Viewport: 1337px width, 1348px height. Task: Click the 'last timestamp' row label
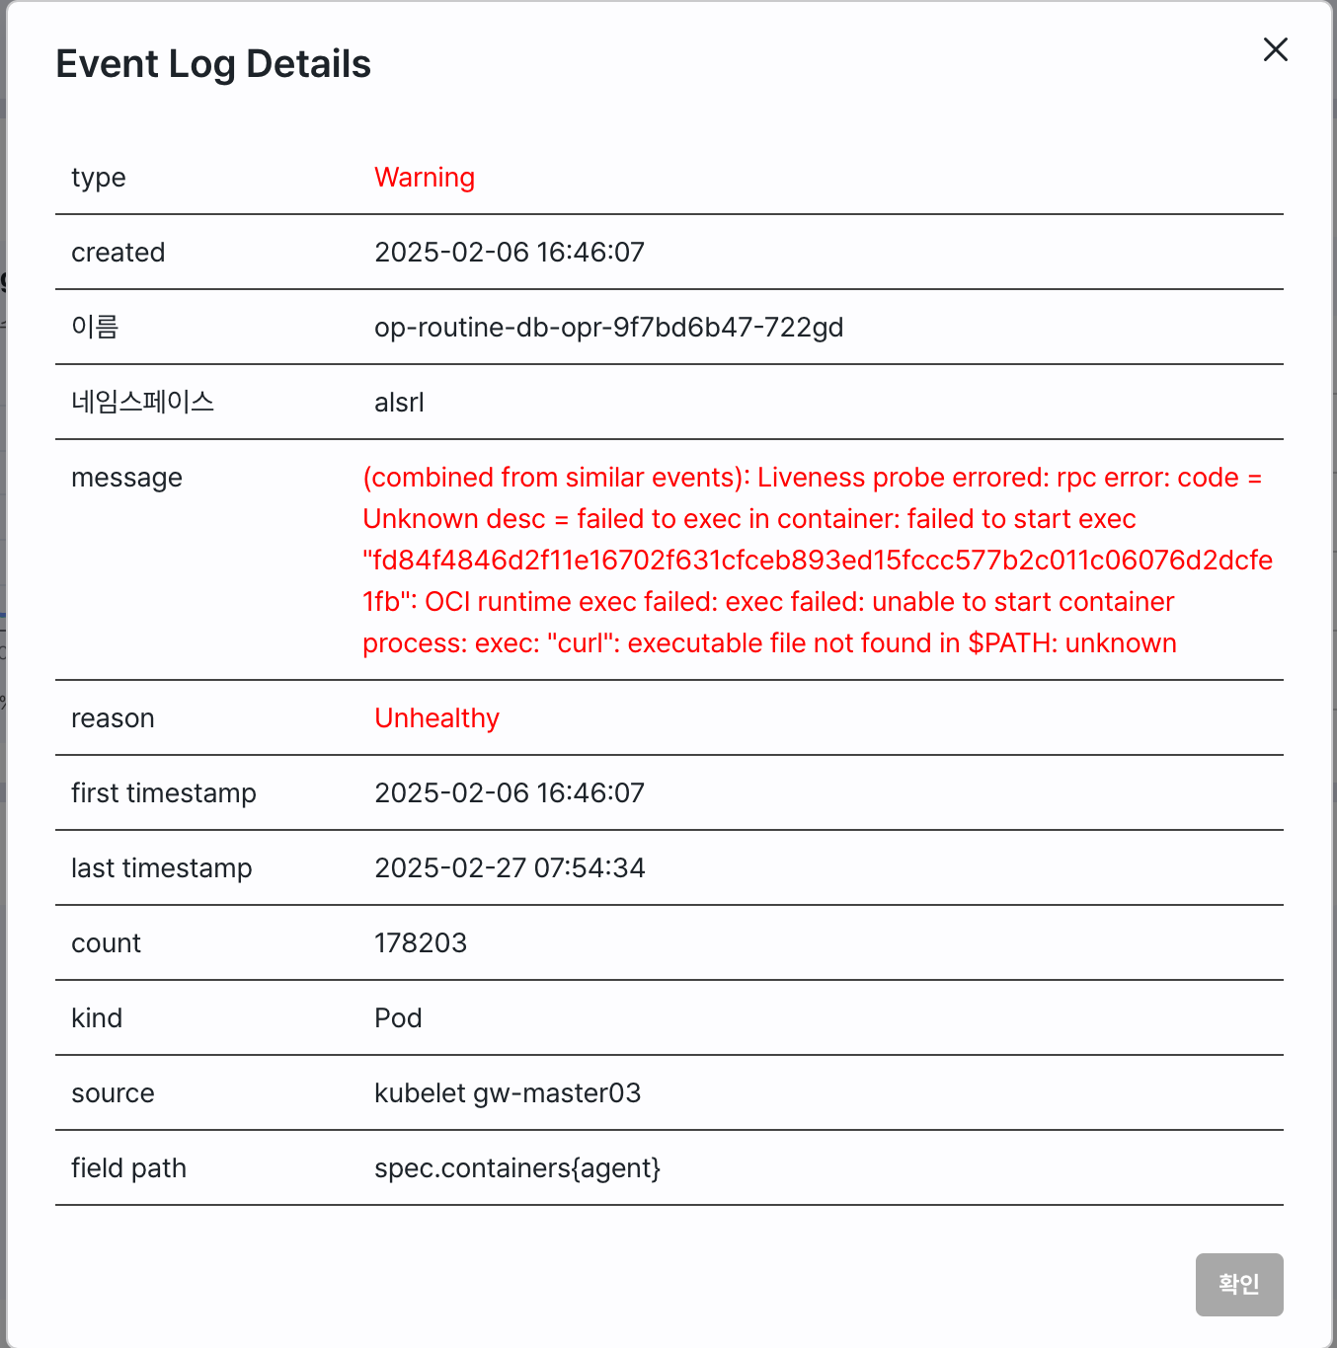(x=162, y=868)
